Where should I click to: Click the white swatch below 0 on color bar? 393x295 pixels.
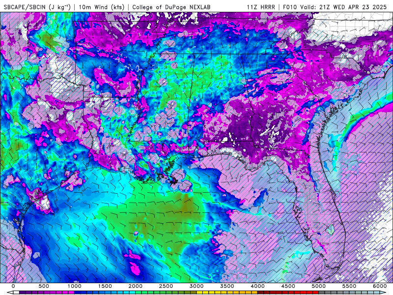click(x=16, y=293)
